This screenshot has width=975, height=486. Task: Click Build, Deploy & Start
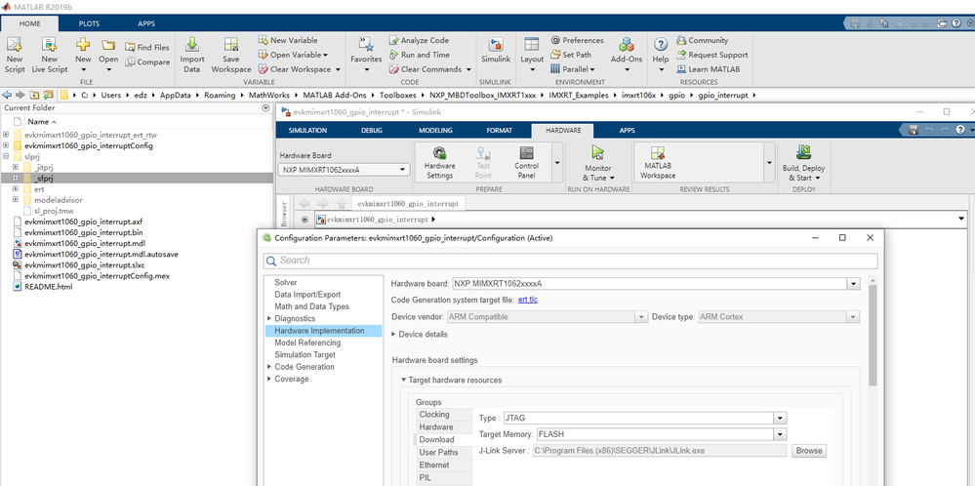tap(804, 163)
